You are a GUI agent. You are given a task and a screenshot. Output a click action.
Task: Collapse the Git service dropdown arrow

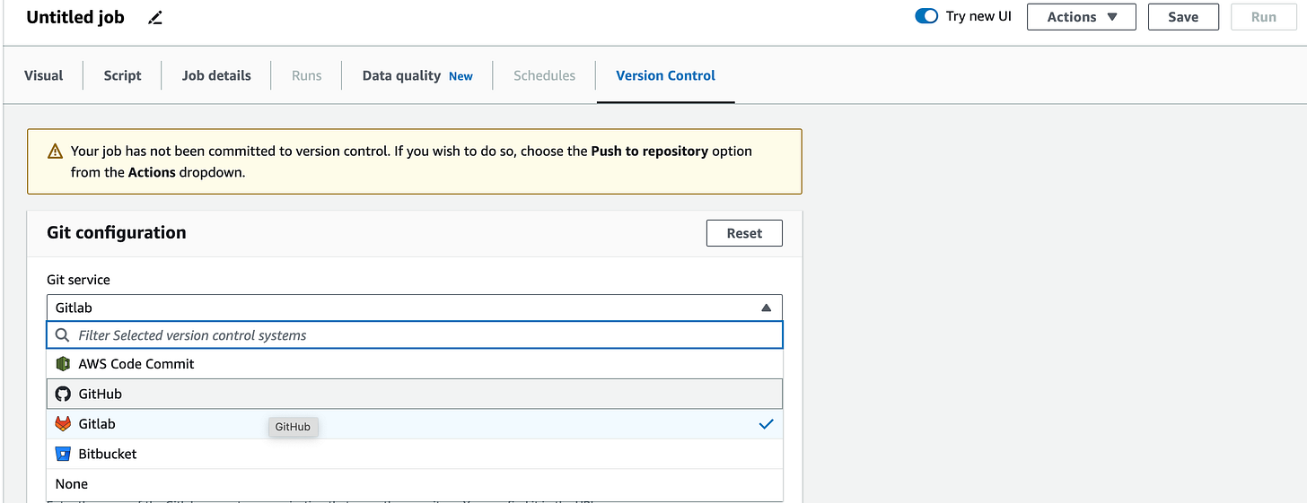click(766, 308)
